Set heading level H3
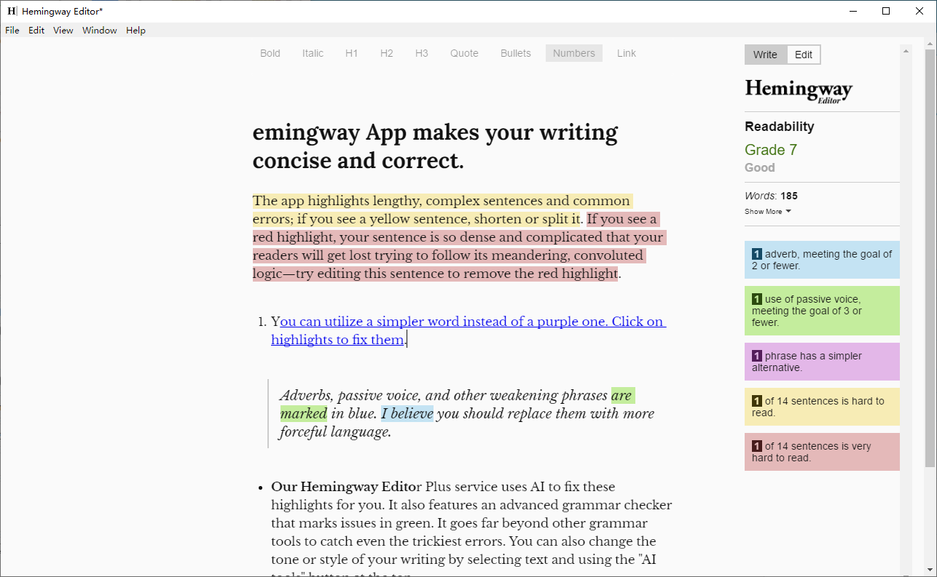 click(422, 53)
